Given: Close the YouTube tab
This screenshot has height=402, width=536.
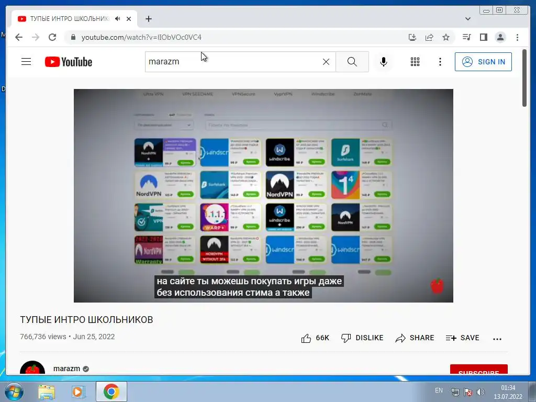Looking at the screenshot, I should coord(129,19).
